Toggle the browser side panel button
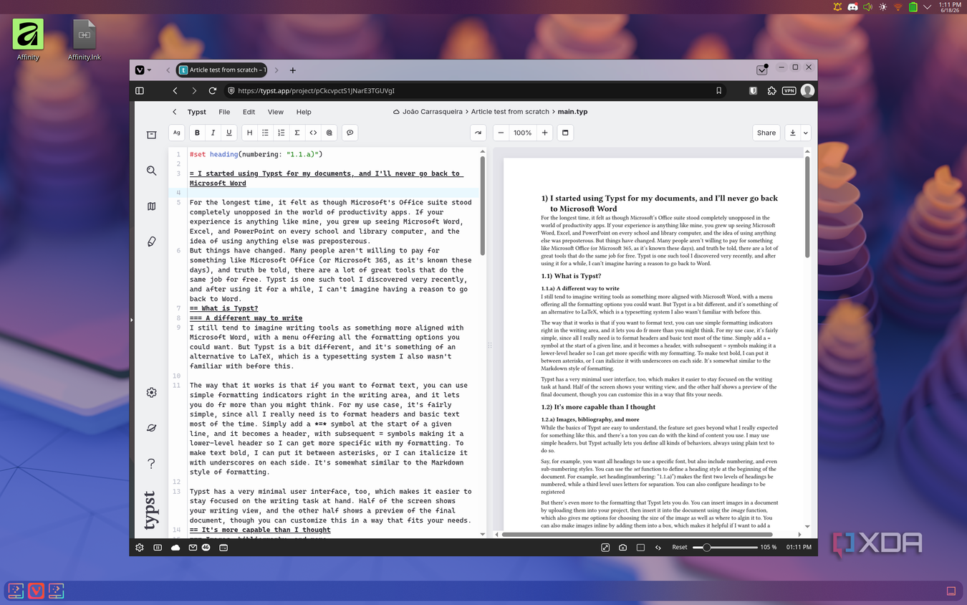Viewport: 967px width, 605px height. click(140, 91)
